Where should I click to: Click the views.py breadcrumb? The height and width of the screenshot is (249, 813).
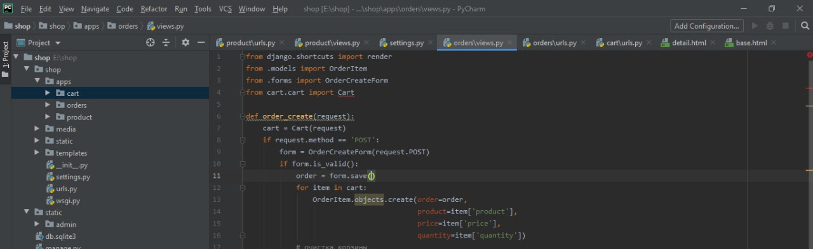[x=165, y=26]
